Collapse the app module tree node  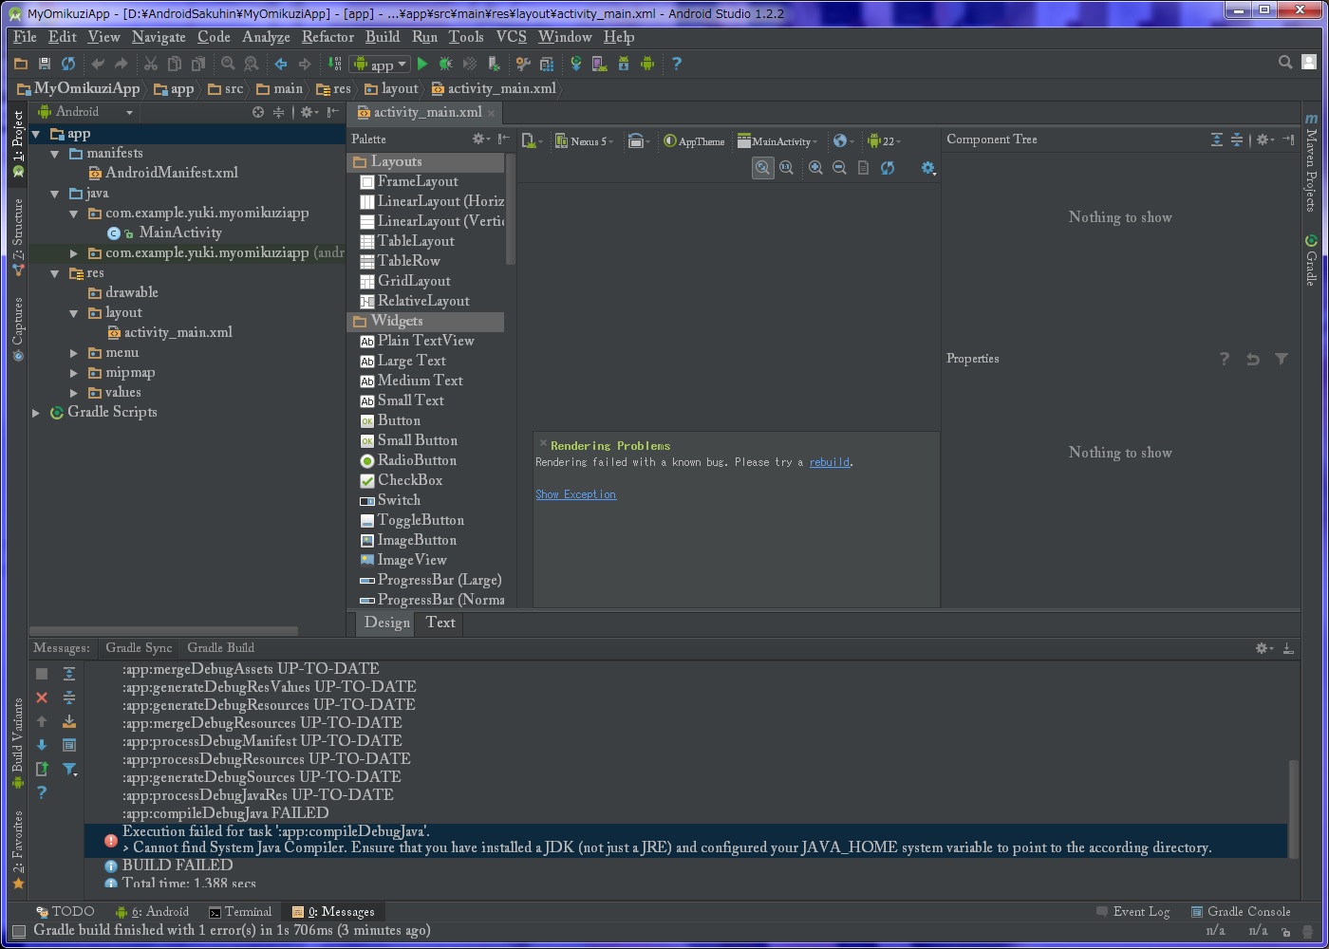36,134
